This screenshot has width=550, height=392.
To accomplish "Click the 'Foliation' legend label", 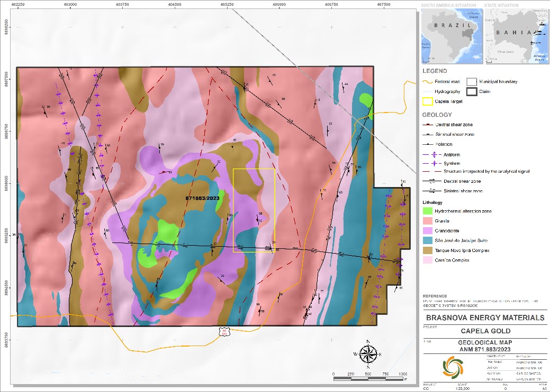I will coord(444,144).
